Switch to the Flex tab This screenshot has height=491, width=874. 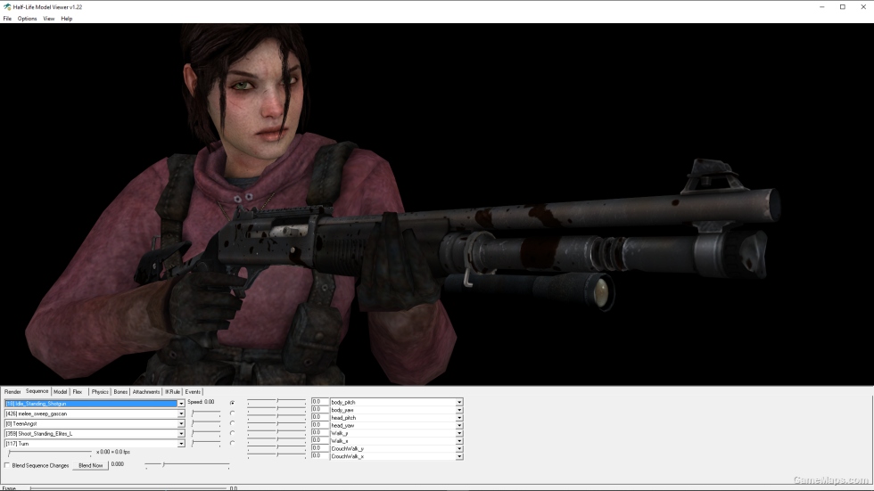(x=78, y=392)
